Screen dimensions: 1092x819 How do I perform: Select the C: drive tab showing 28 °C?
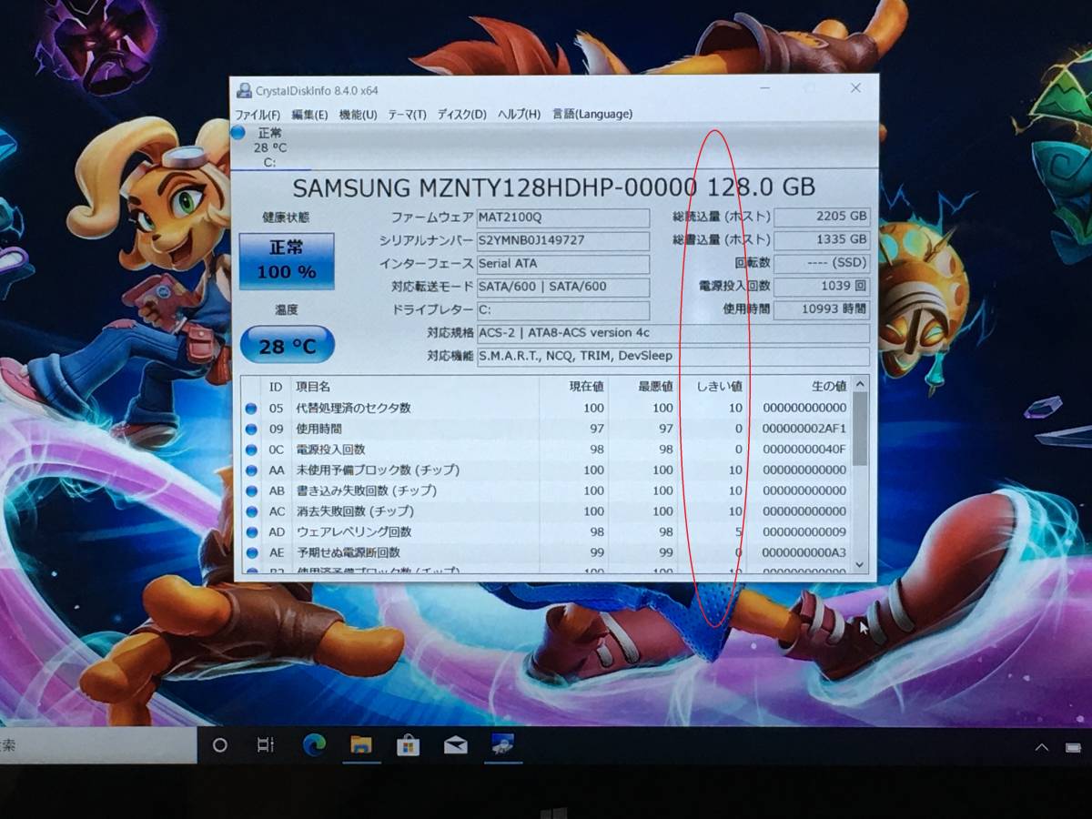pos(269,147)
